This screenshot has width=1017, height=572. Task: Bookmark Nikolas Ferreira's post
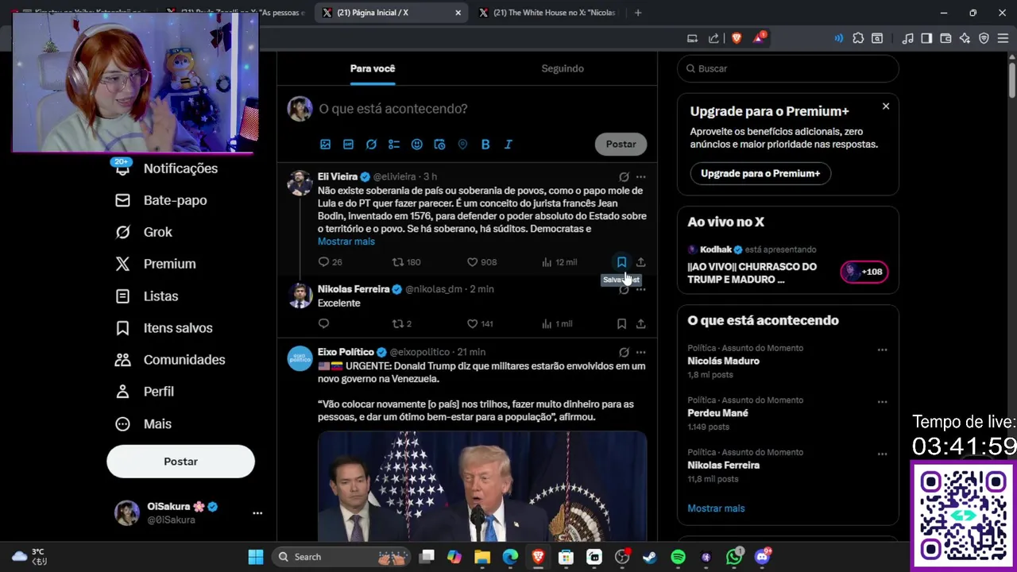pyautogui.click(x=621, y=324)
